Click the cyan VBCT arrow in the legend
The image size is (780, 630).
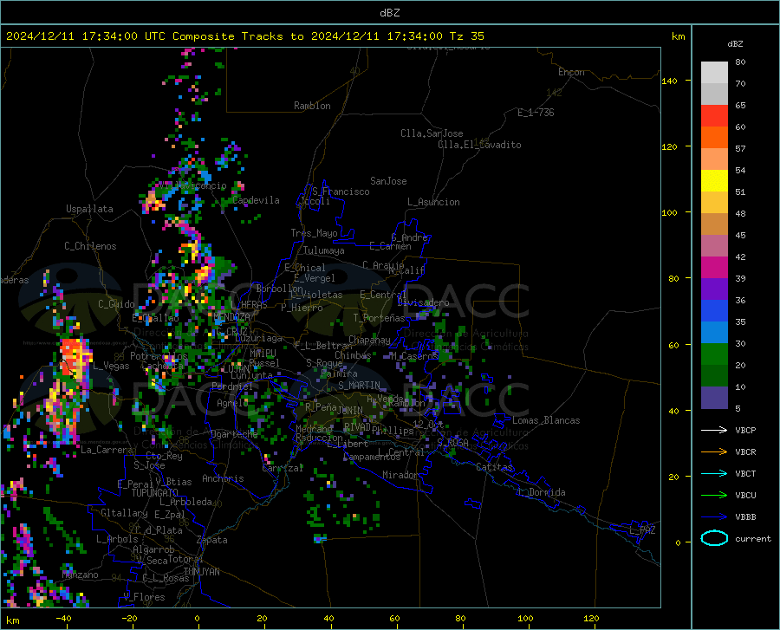[x=714, y=473]
